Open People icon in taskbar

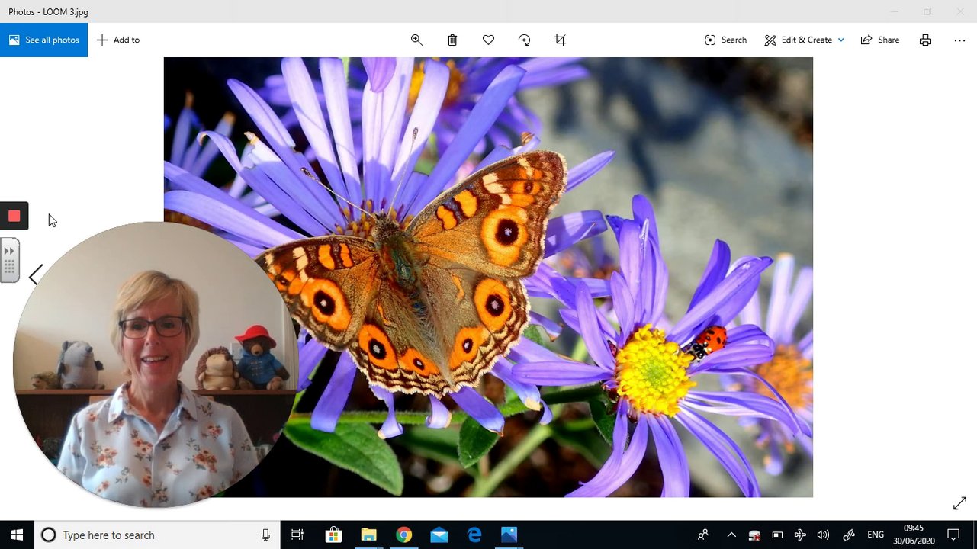pyautogui.click(x=703, y=535)
